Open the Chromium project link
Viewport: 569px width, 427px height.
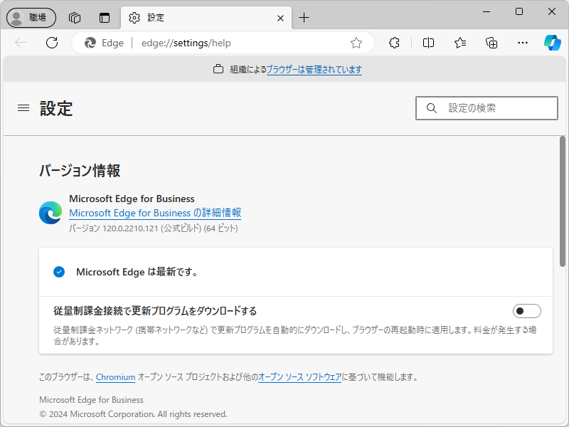point(115,377)
